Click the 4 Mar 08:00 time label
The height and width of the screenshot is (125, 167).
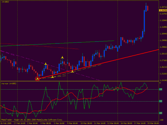tap(46, 123)
